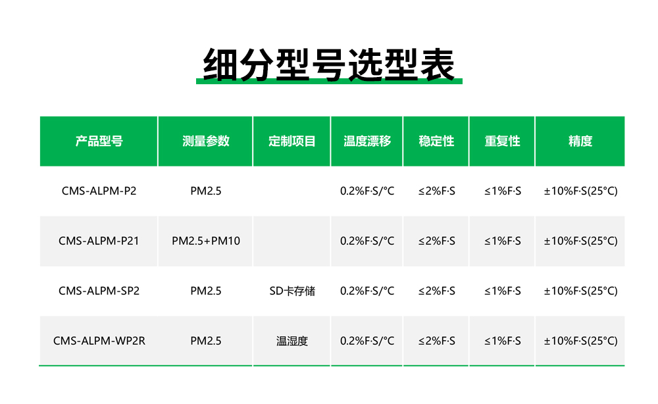Click ±10%F·S(25°C) in the CMS-ALPM-P2 row
This screenshot has width=658, height=404.
[580, 191]
